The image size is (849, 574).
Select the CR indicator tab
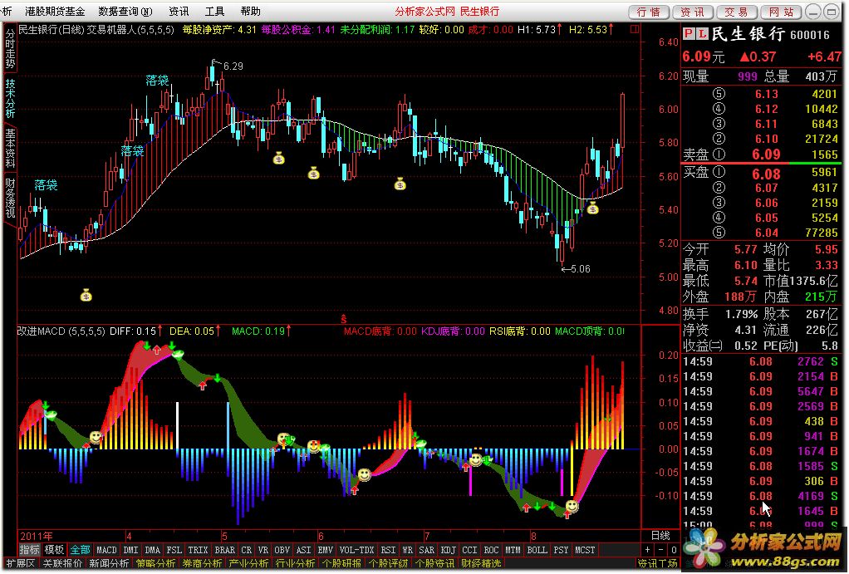click(247, 550)
